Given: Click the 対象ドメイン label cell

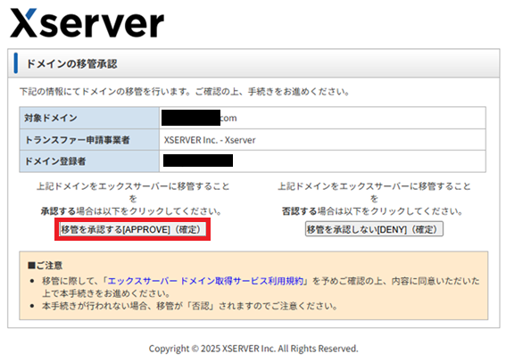Looking at the screenshot, I should [89, 118].
